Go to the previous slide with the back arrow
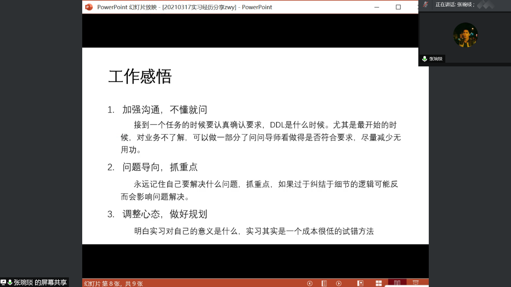 [310, 283]
